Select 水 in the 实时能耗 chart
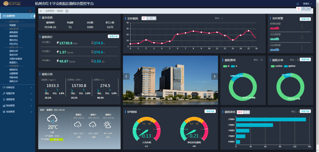 (x=144, y=19)
